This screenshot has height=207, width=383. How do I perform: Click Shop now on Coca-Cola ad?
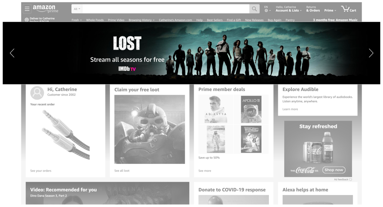tap(334, 170)
